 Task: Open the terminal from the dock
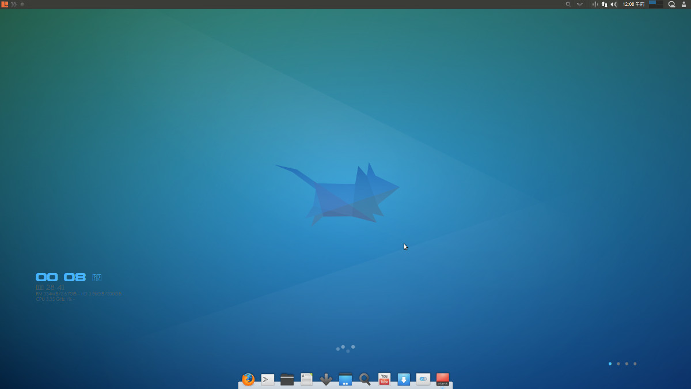click(x=268, y=379)
